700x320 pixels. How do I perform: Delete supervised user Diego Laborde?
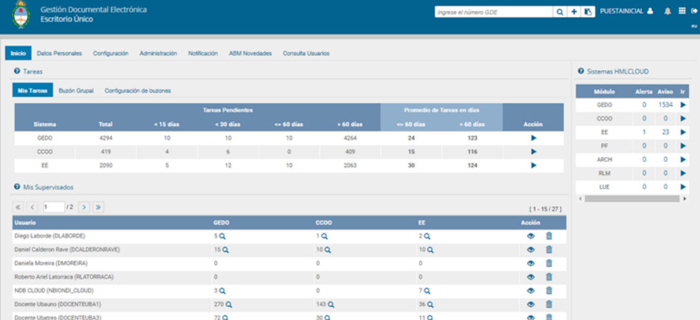coord(549,236)
